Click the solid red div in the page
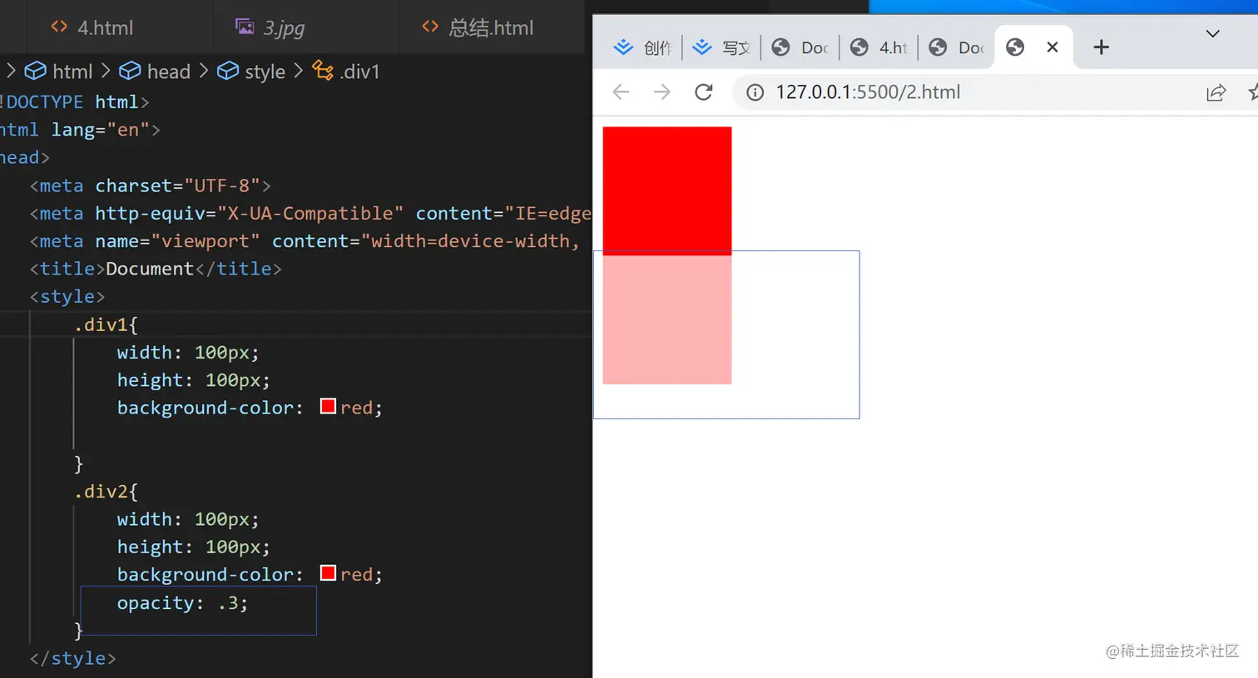 (x=667, y=191)
